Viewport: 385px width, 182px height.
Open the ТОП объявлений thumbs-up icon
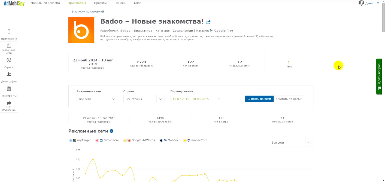click(x=9, y=103)
